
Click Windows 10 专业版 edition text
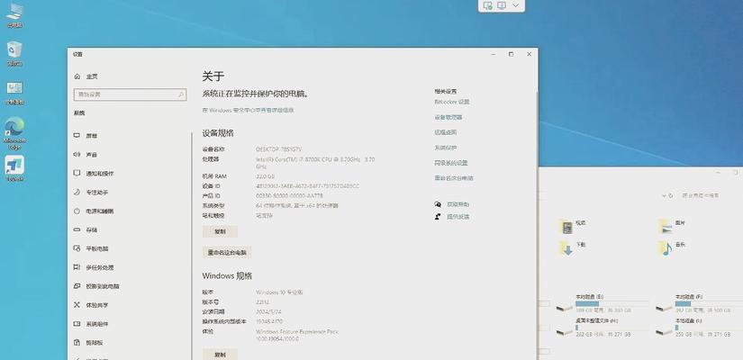pyautogui.click(x=279, y=292)
